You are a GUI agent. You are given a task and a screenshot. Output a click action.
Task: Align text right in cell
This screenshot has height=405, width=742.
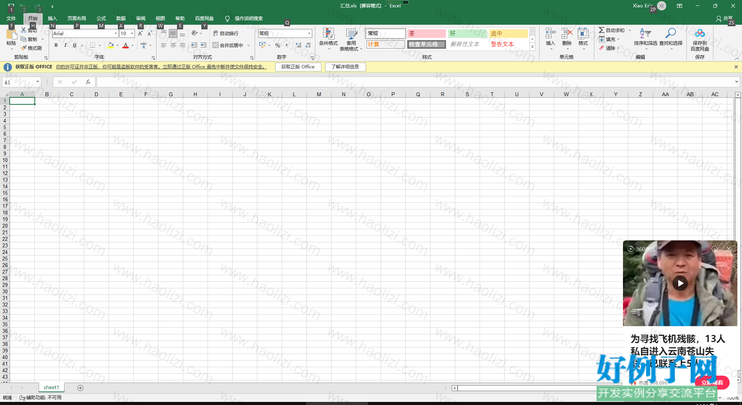182,45
